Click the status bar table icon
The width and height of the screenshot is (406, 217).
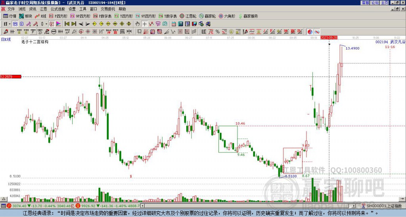point(3,206)
